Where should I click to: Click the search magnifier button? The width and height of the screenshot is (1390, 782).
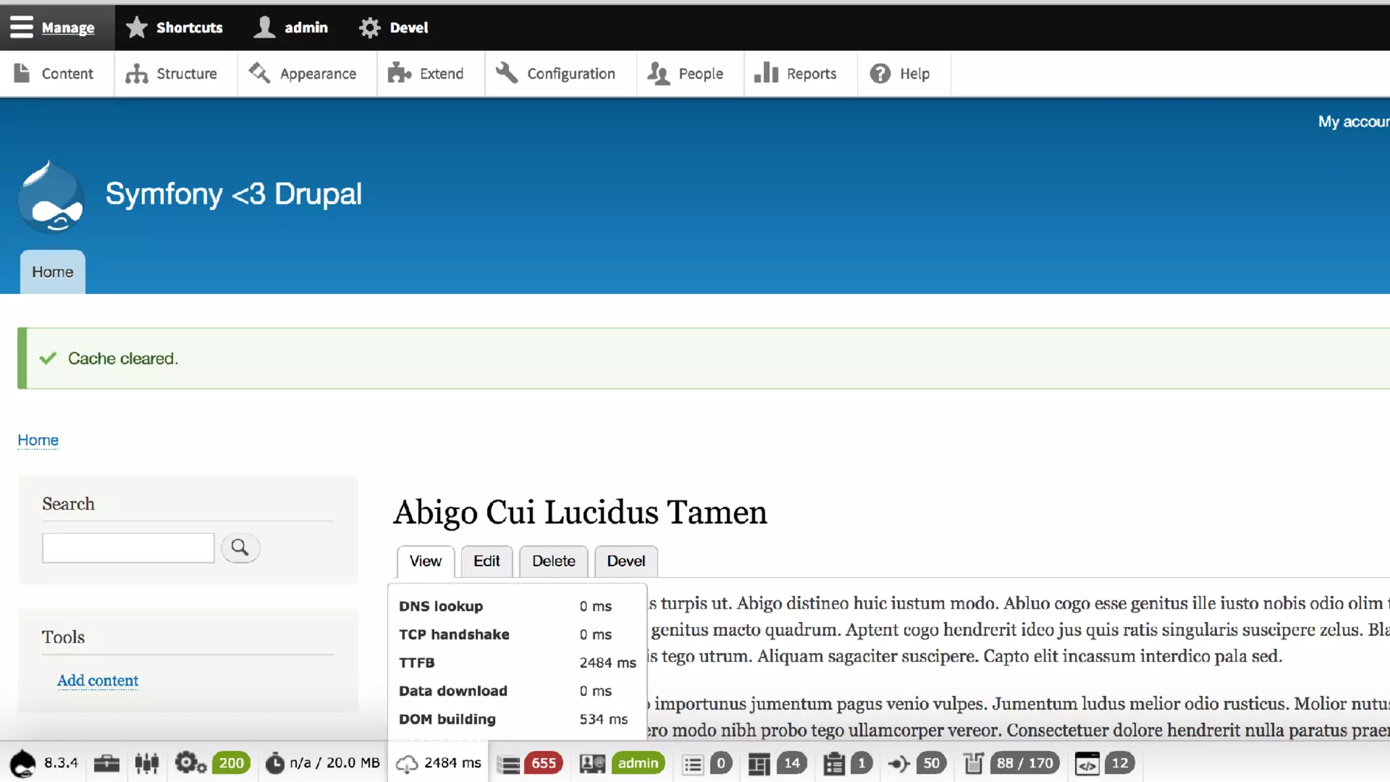pyautogui.click(x=240, y=547)
